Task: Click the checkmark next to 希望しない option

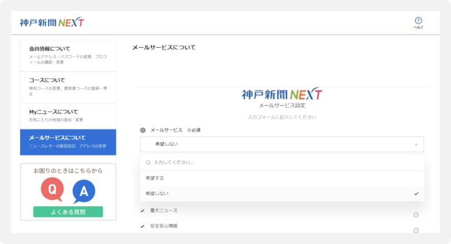Action: 416,193
